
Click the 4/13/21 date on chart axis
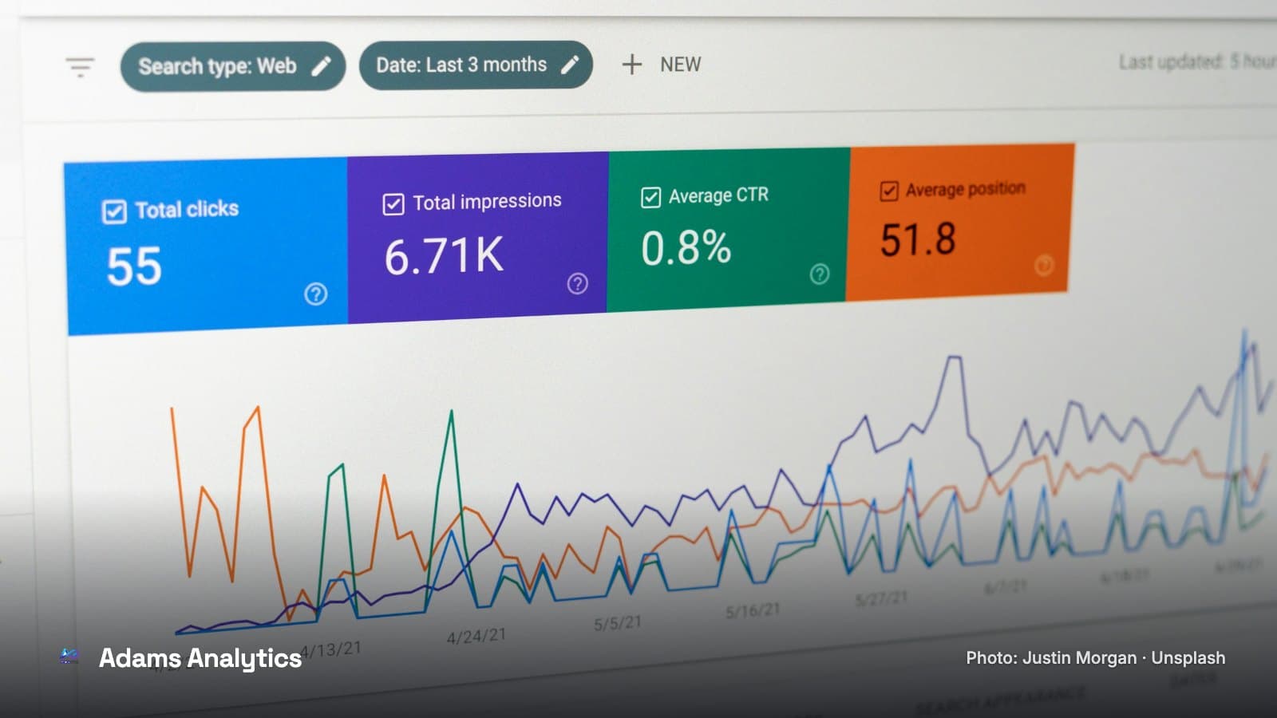click(x=331, y=649)
